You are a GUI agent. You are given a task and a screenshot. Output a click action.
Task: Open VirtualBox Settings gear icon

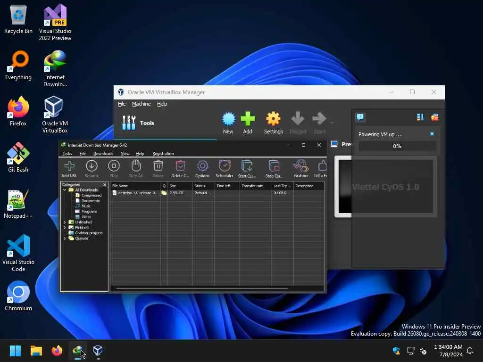coord(273,123)
